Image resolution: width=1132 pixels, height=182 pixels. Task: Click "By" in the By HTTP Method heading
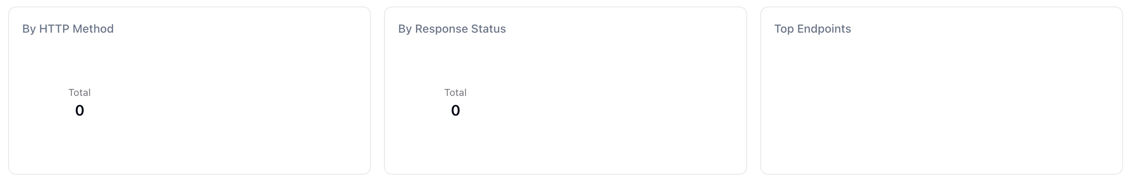29,29
